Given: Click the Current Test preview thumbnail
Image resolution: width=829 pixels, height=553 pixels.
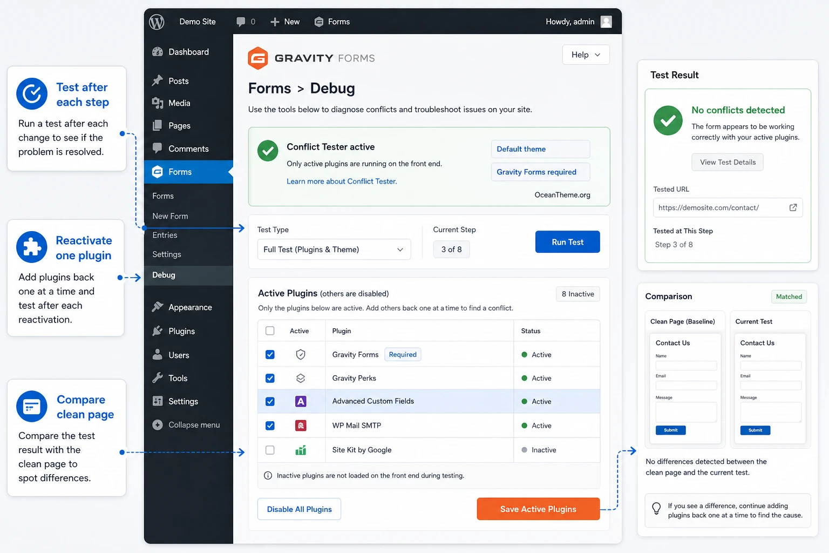Looking at the screenshot, I should (x=770, y=388).
